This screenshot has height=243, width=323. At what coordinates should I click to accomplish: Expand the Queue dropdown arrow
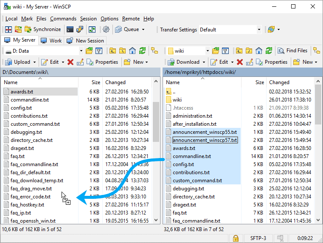pos(143,29)
